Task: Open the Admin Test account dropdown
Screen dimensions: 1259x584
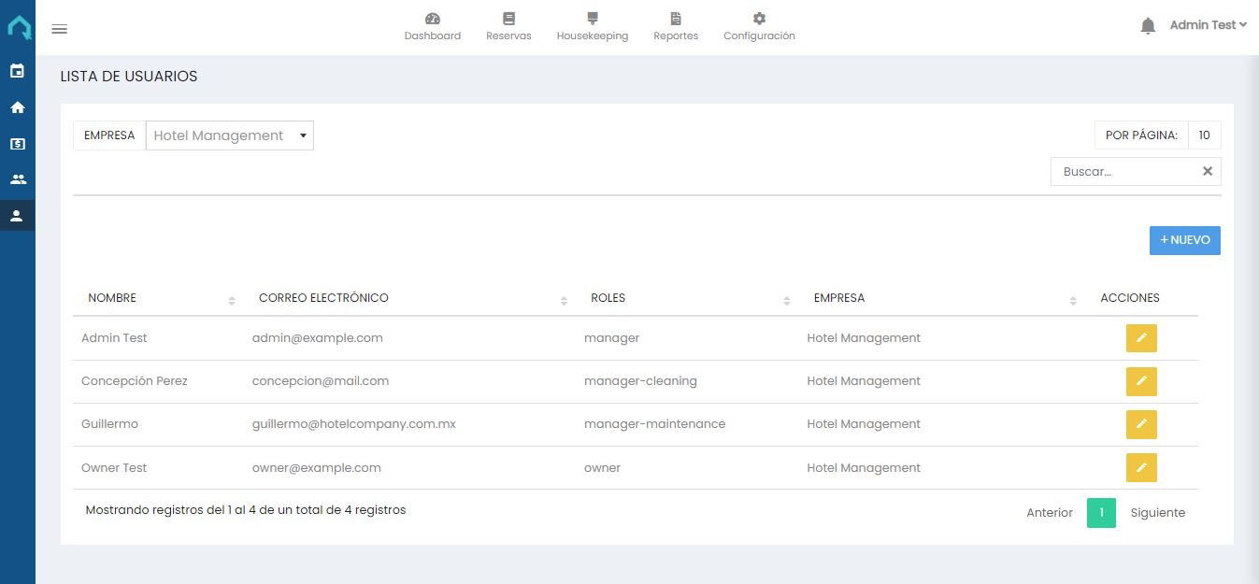Action: tap(1207, 24)
